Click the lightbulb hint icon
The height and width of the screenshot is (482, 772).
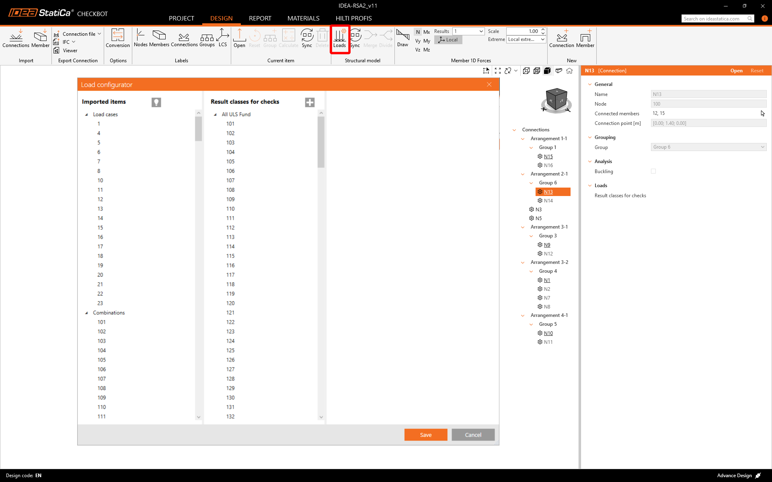tap(156, 102)
